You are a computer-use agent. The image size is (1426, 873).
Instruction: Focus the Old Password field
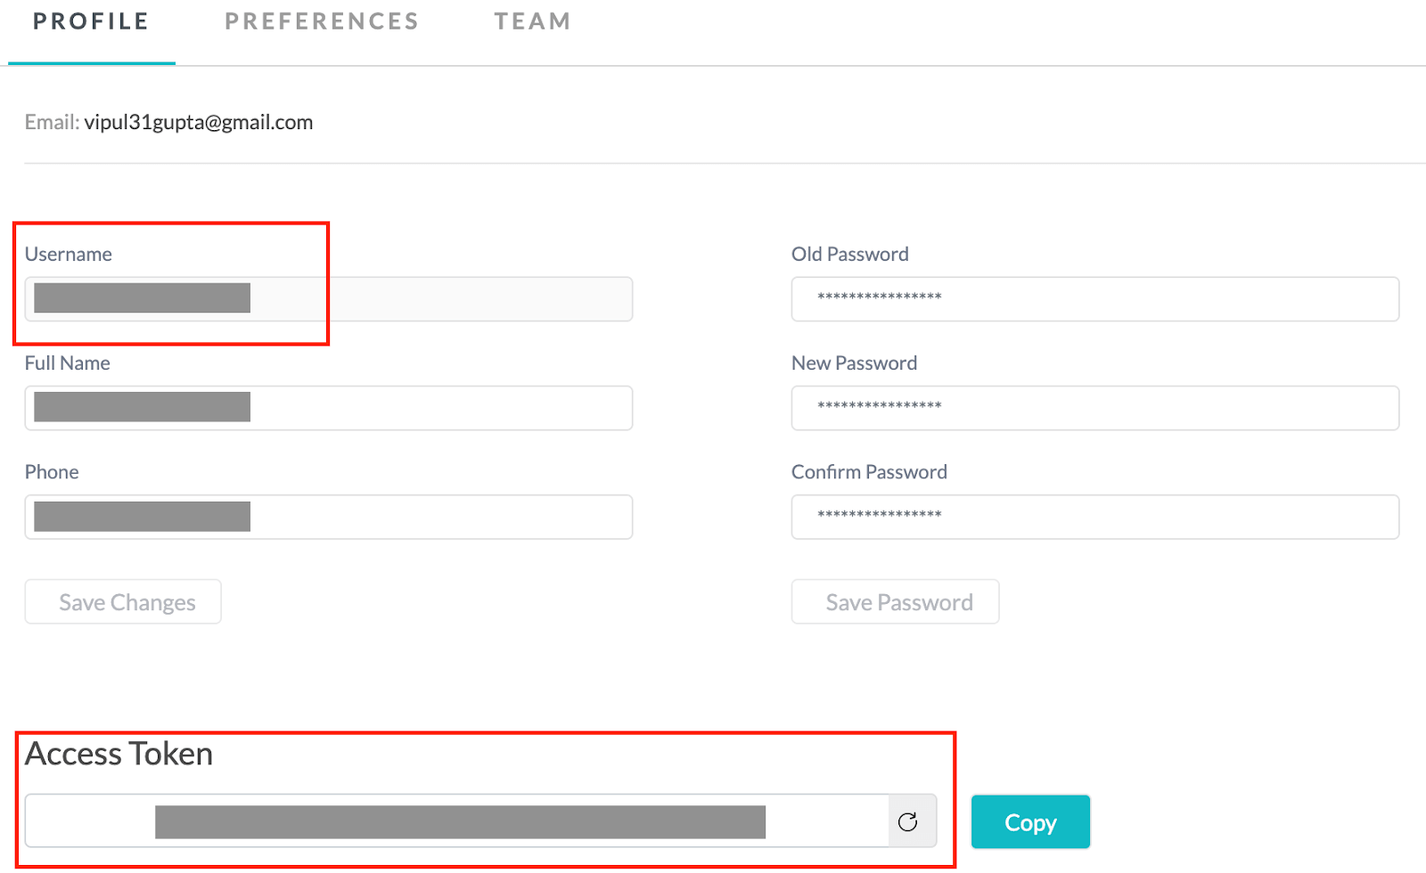pyautogui.click(x=1094, y=298)
